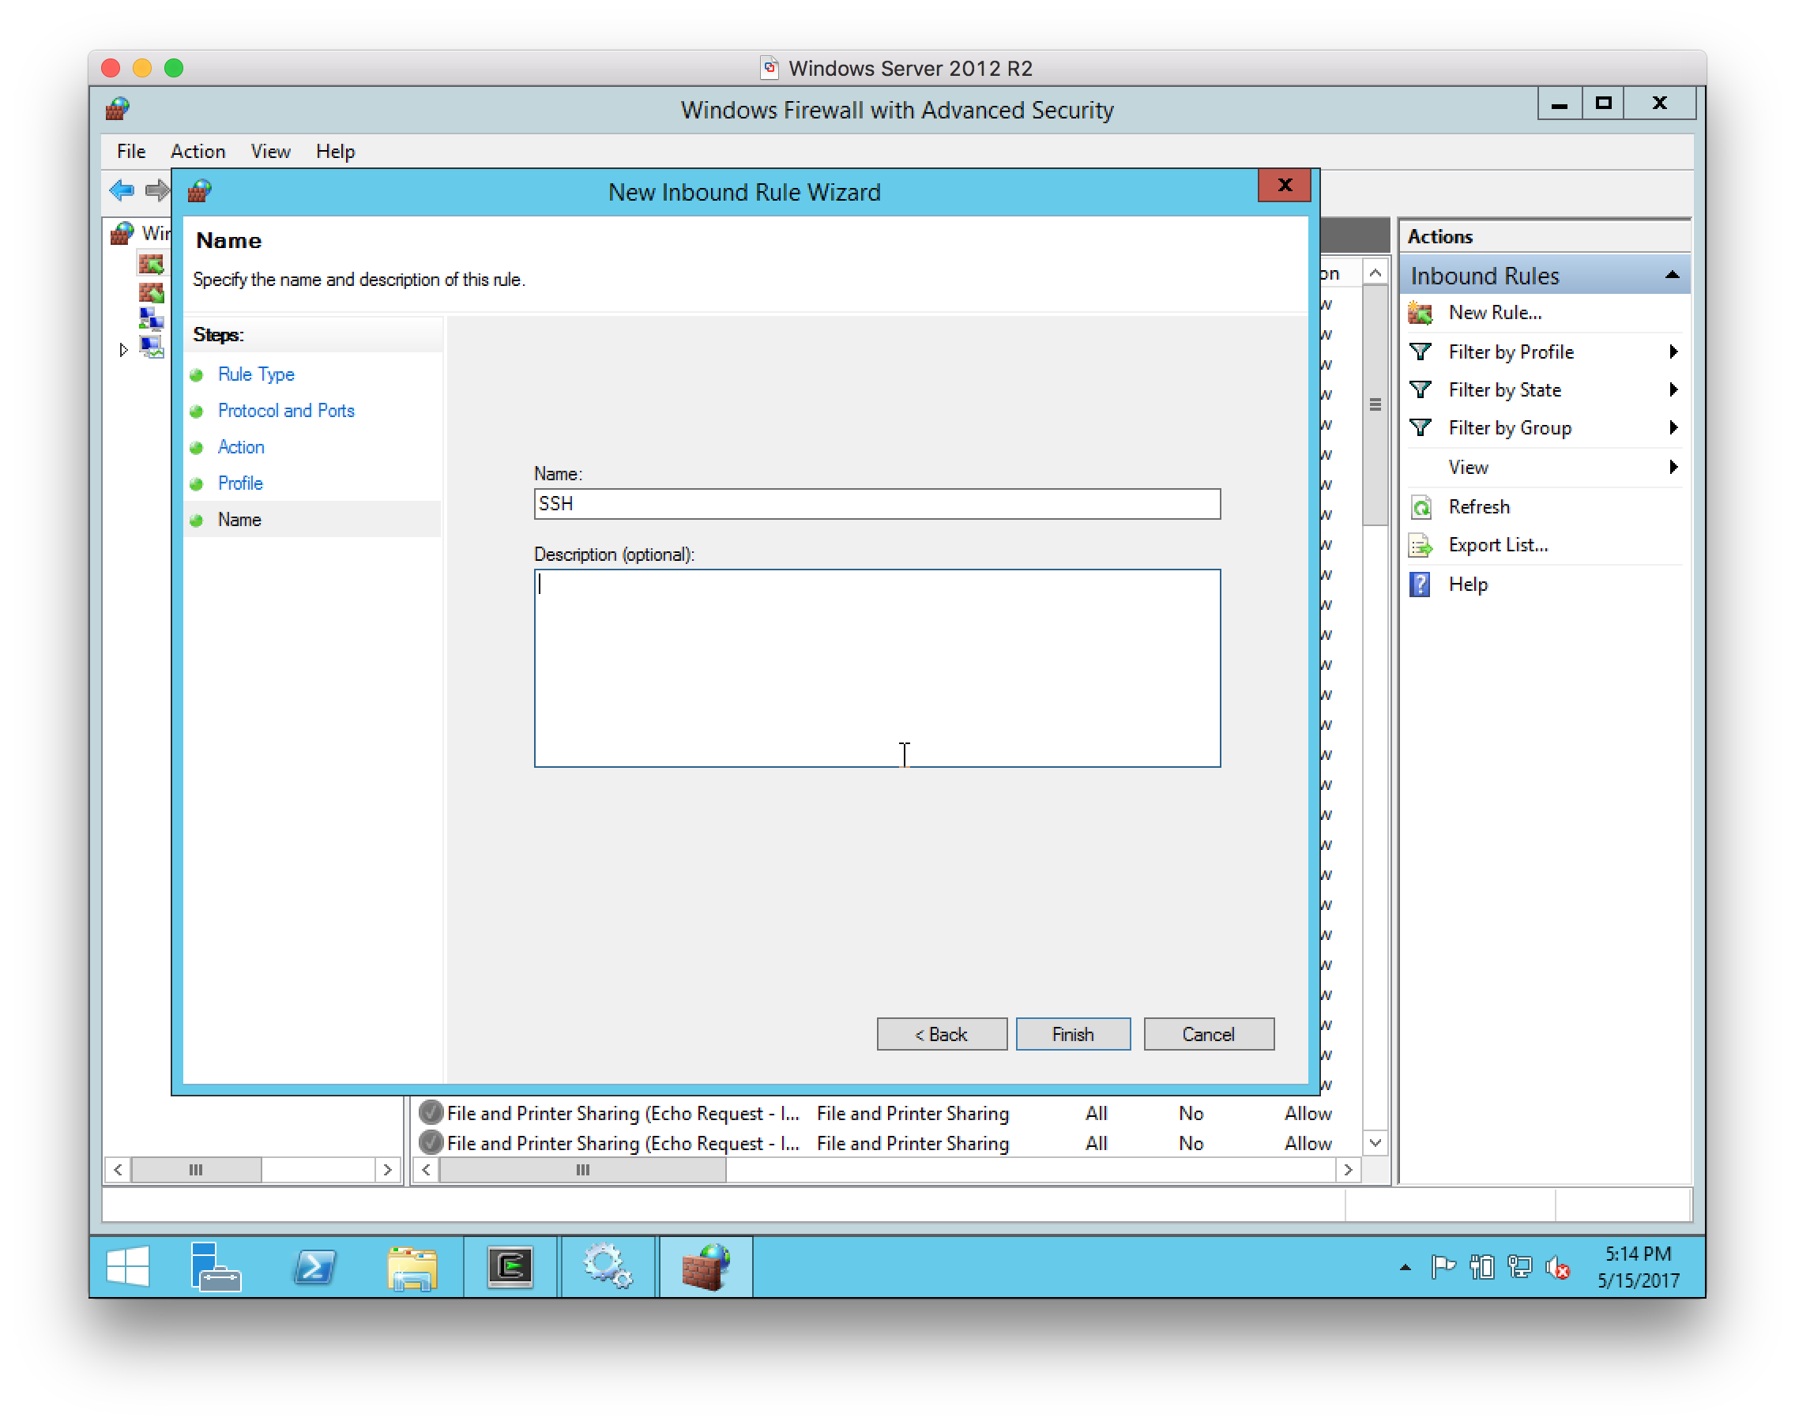Click the New Rule icon in Actions
This screenshot has width=1795, height=1425.
(x=1421, y=313)
